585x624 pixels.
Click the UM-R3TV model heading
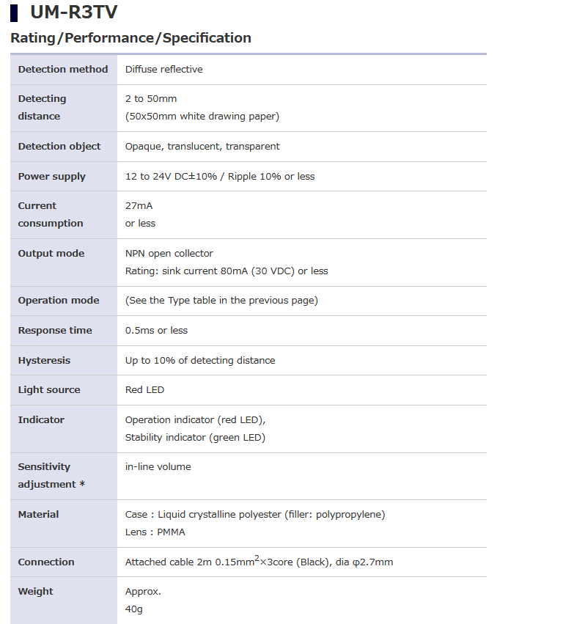click(x=73, y=12)
